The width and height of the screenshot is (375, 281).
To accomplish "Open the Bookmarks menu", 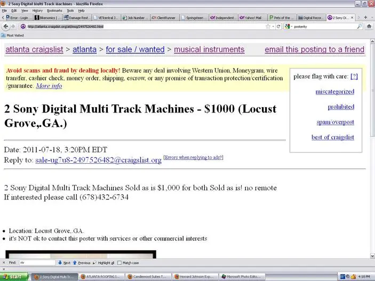I will (54, 11).
